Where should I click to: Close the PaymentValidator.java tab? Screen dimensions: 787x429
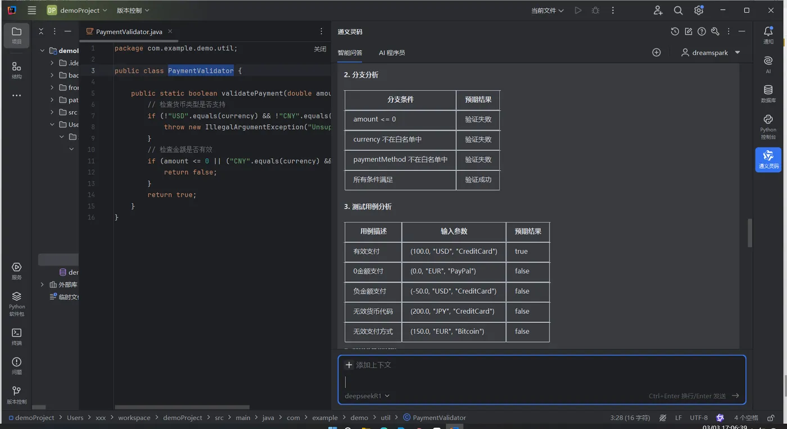click(x=170, y=31)
